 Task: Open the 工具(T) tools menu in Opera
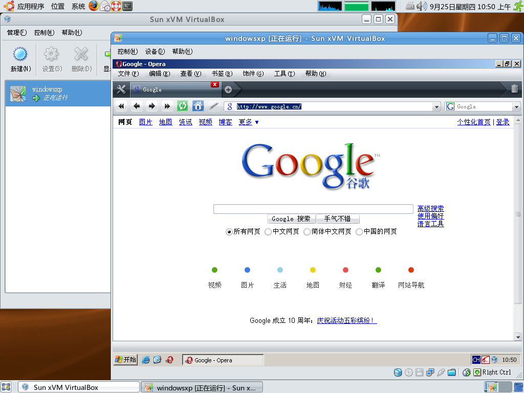click(x=285, y=74)
